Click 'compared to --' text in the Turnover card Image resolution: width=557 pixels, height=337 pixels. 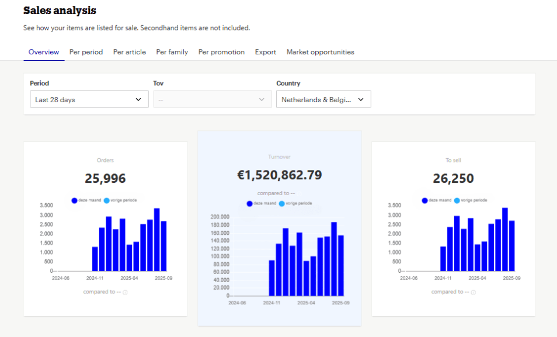pos(276,193)
